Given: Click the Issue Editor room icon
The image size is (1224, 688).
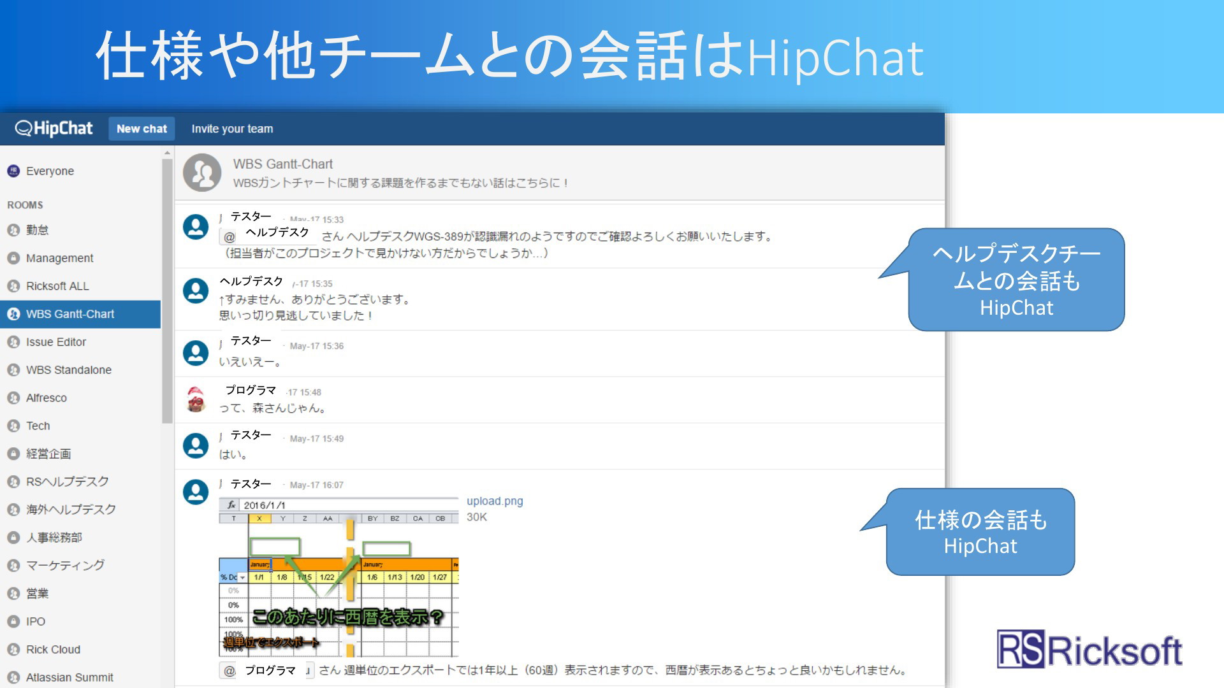Looking at the screenshot, I should 13,342.
